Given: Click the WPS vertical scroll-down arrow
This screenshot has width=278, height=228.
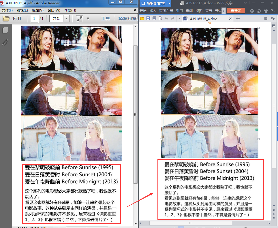Looking at the screenshot, I should point(274,206).
